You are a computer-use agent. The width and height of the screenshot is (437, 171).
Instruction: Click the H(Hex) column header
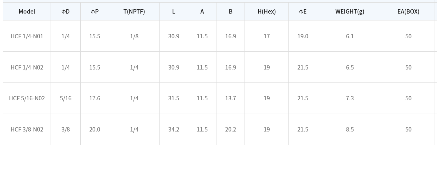[266, 12]
